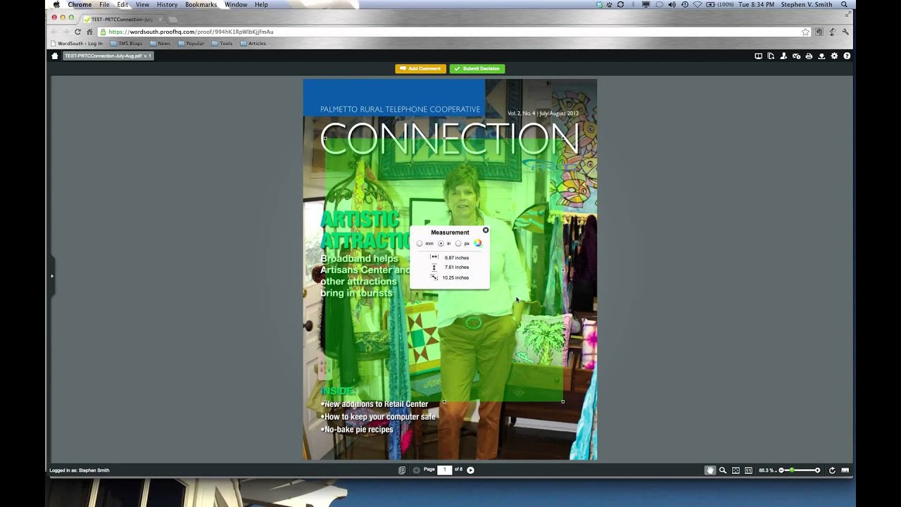Open the help question mark icon
901x507 pixels.
point(847,56)
